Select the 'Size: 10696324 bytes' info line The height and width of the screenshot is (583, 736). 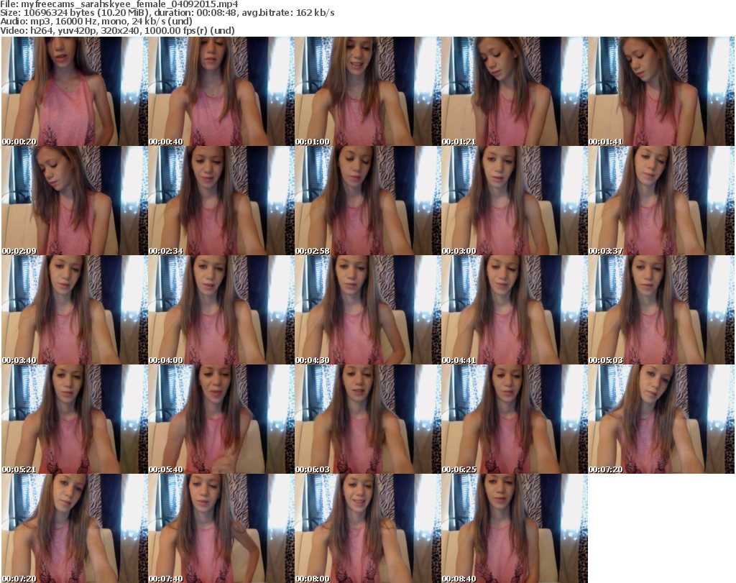(x=167, y=13)
